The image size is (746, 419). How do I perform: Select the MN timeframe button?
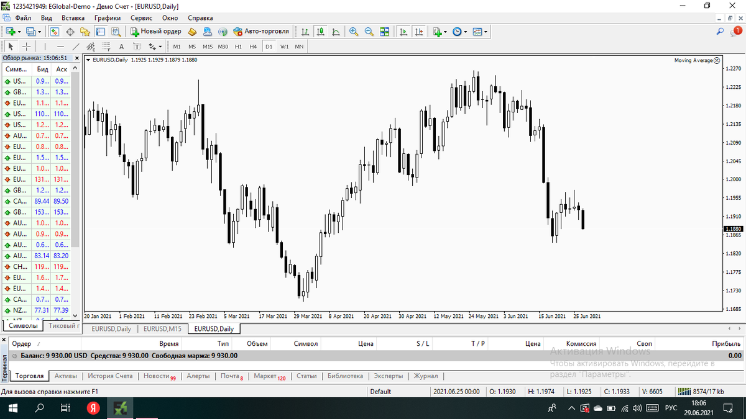click(x=300, y=47)
